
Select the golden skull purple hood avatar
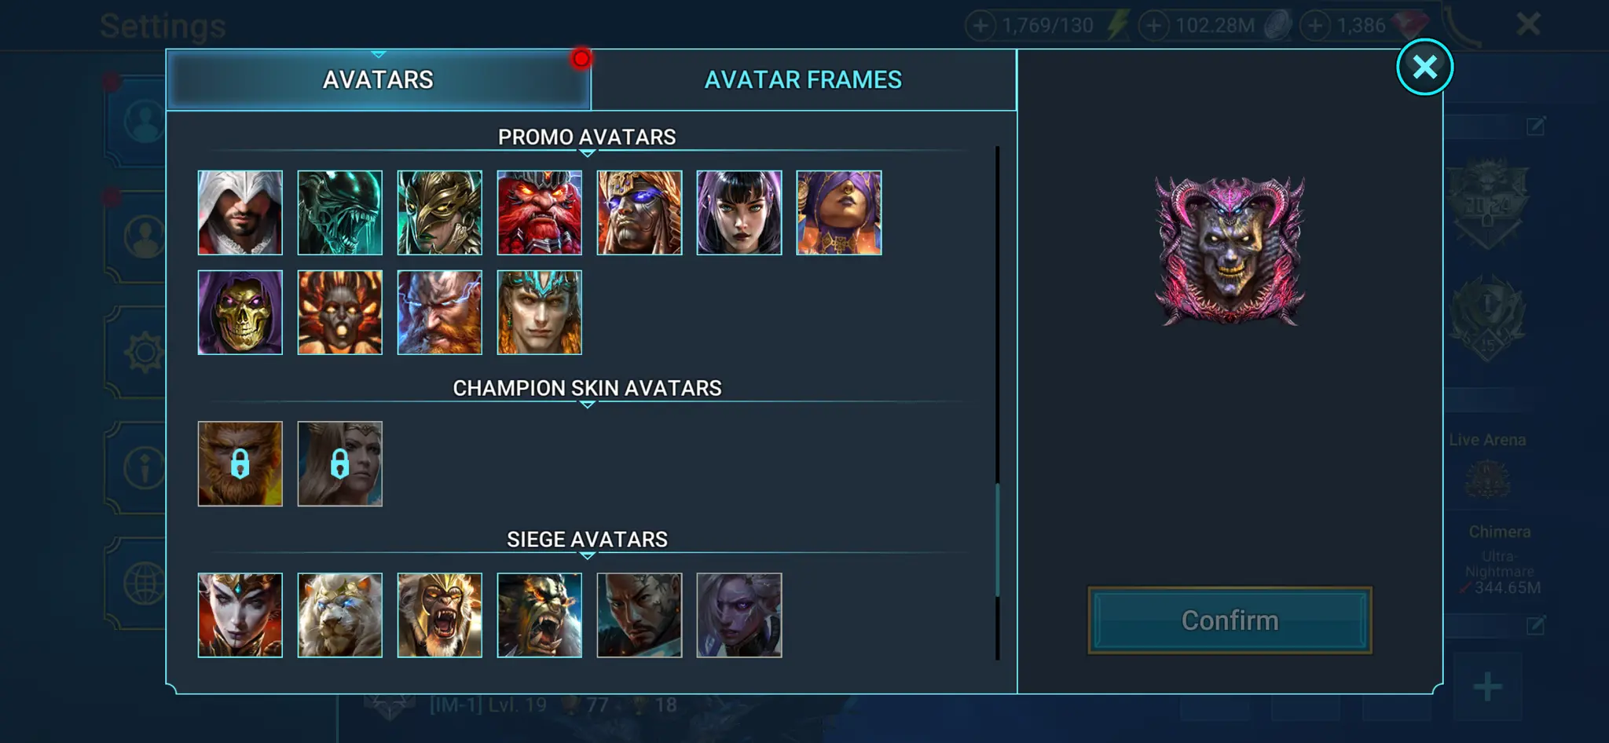(240, 313)
